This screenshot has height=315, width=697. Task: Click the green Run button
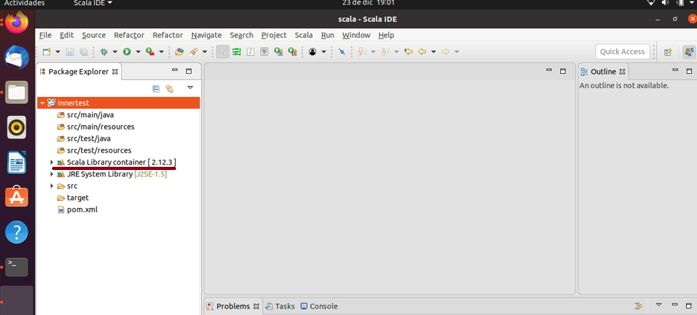127,52
